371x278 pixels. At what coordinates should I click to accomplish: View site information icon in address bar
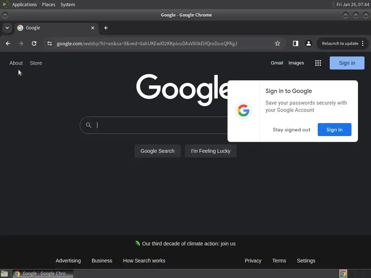click(49, 43)
